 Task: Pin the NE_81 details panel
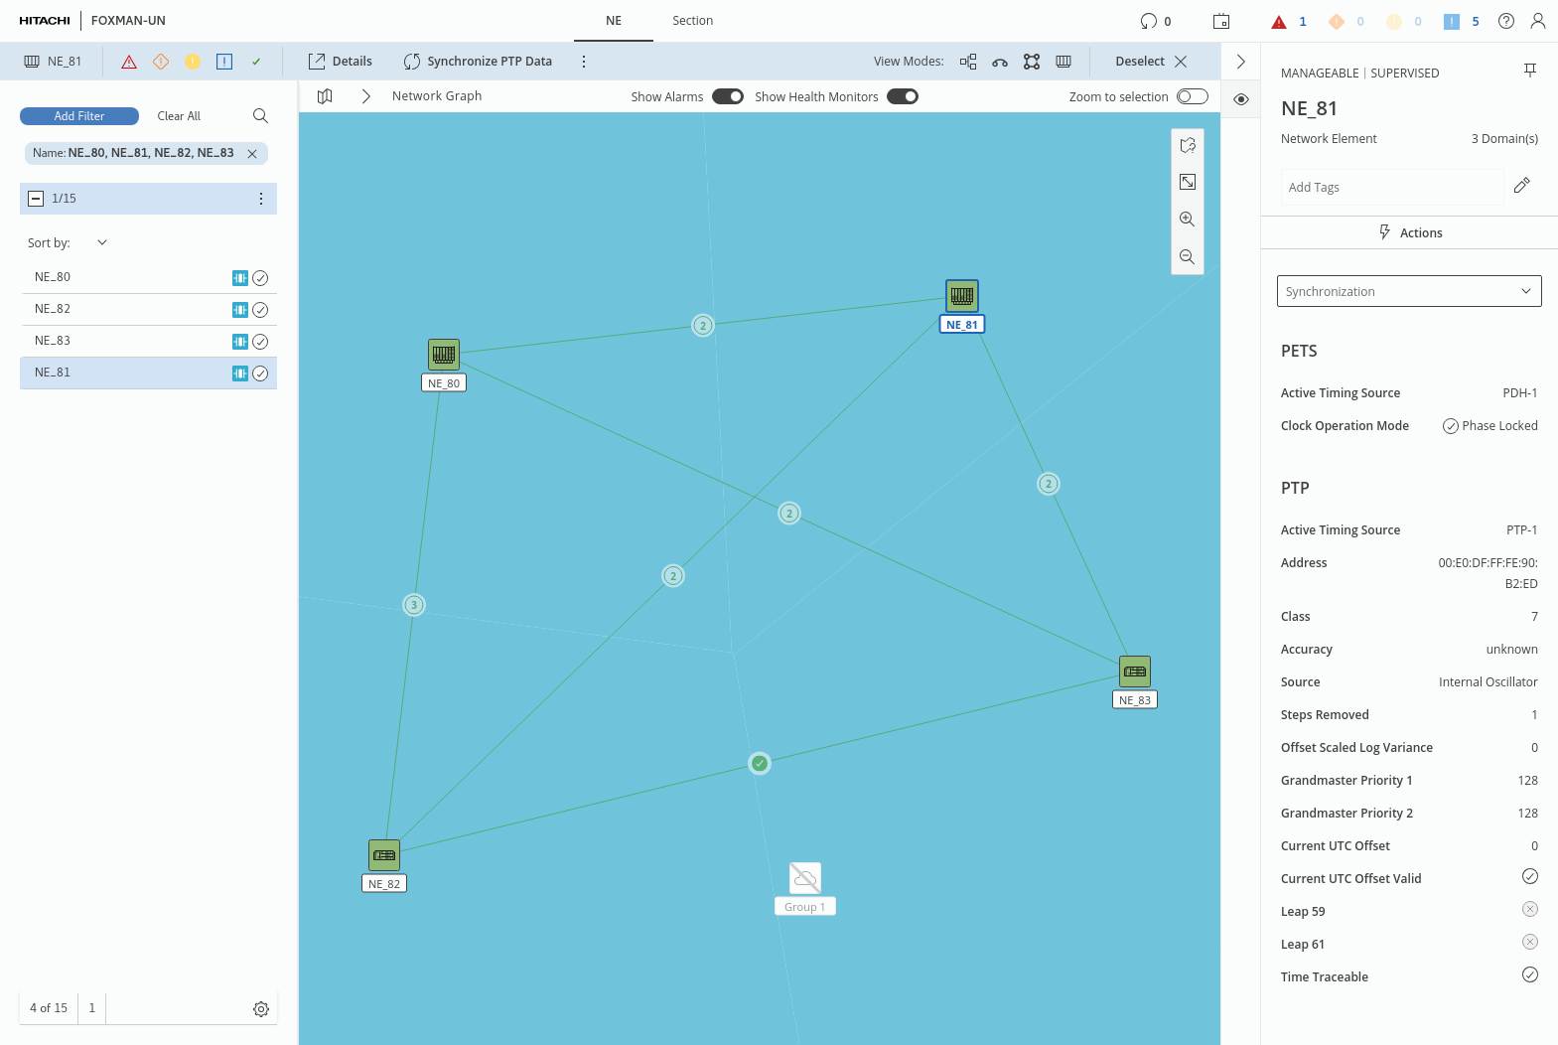tap(1529, 70)
